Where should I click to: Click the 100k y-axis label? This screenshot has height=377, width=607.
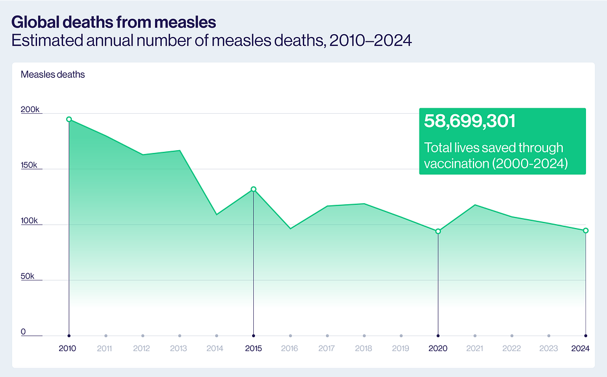(x=30, y=221)
